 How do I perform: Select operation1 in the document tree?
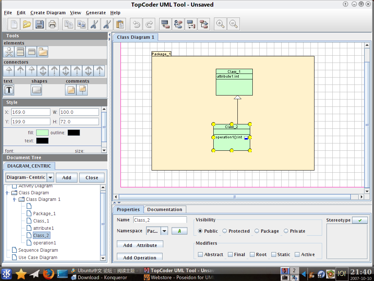tap(45, 243)
